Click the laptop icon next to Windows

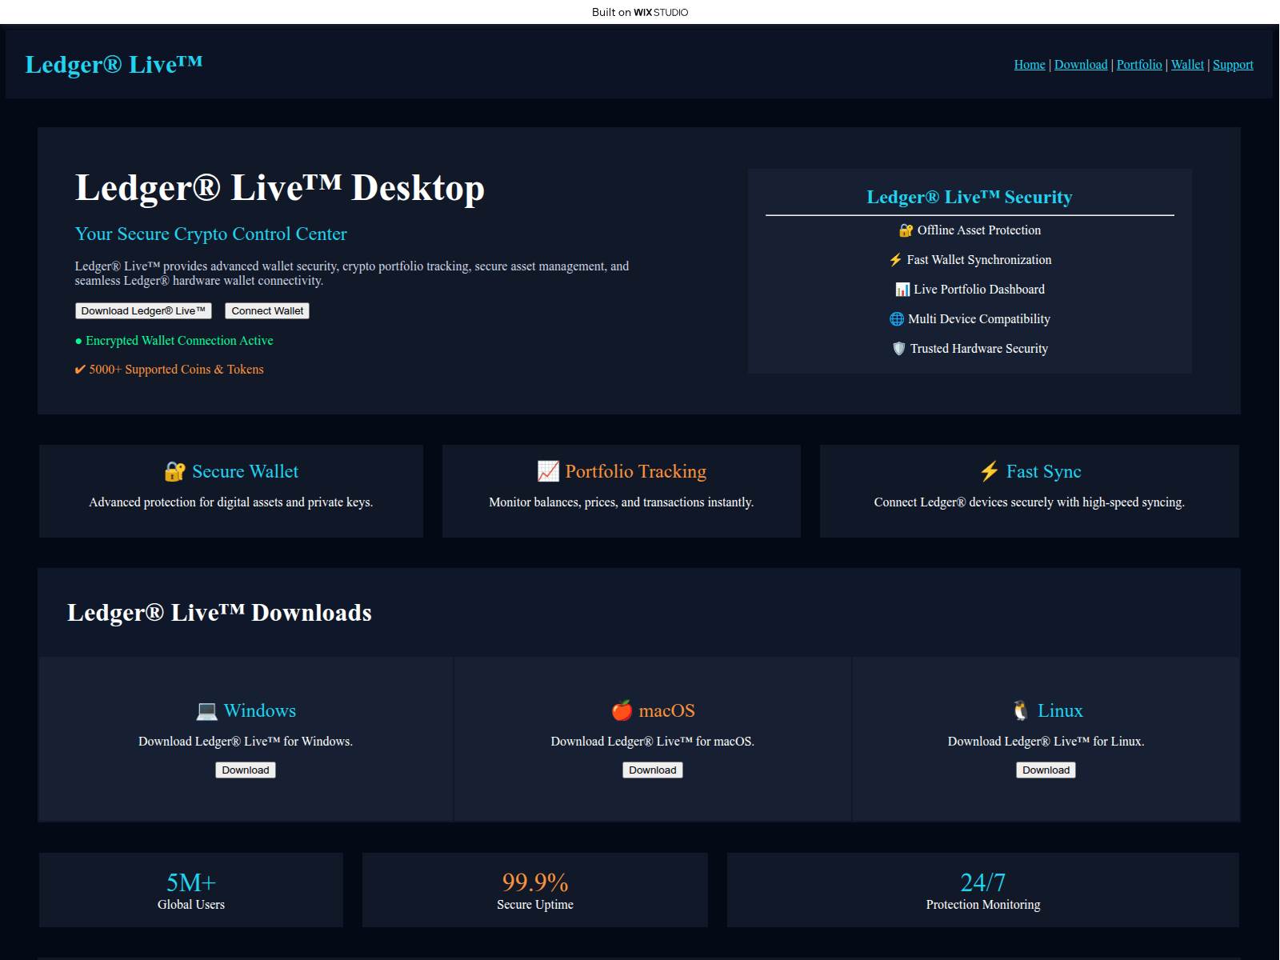pos(206,710)
